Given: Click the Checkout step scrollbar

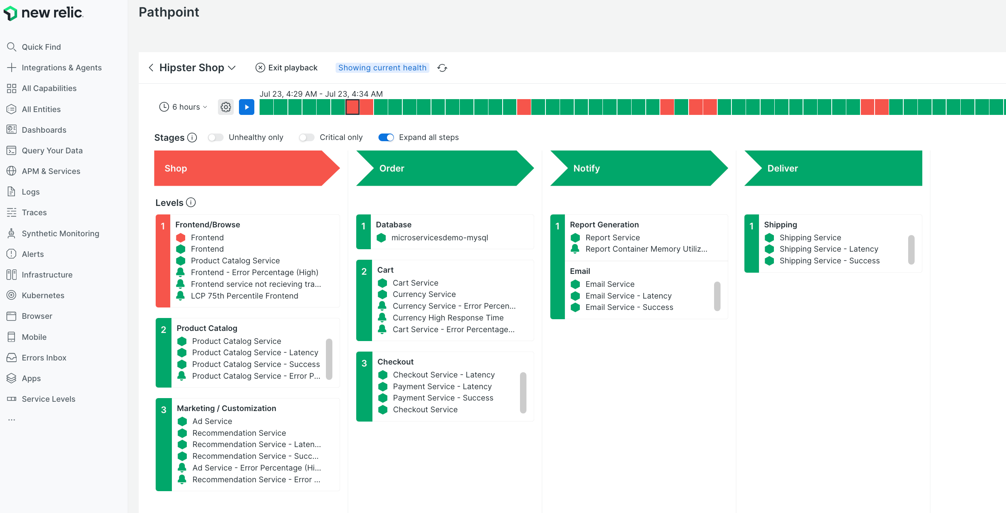Looking at the screenshot, I should tap(523, 392).
